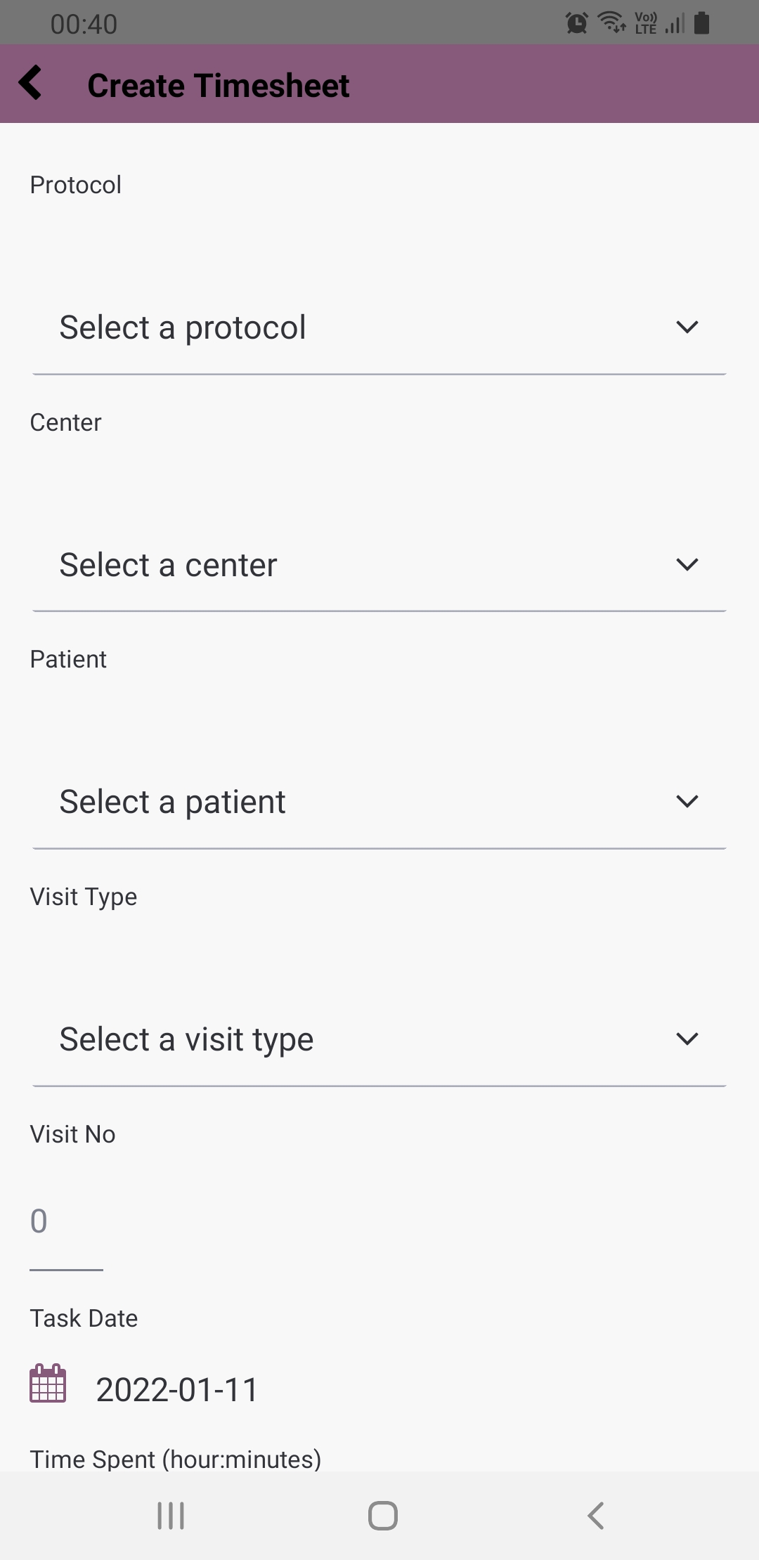
Task: Tap the Create Timesheet title
Action: [x=218, y=86]
